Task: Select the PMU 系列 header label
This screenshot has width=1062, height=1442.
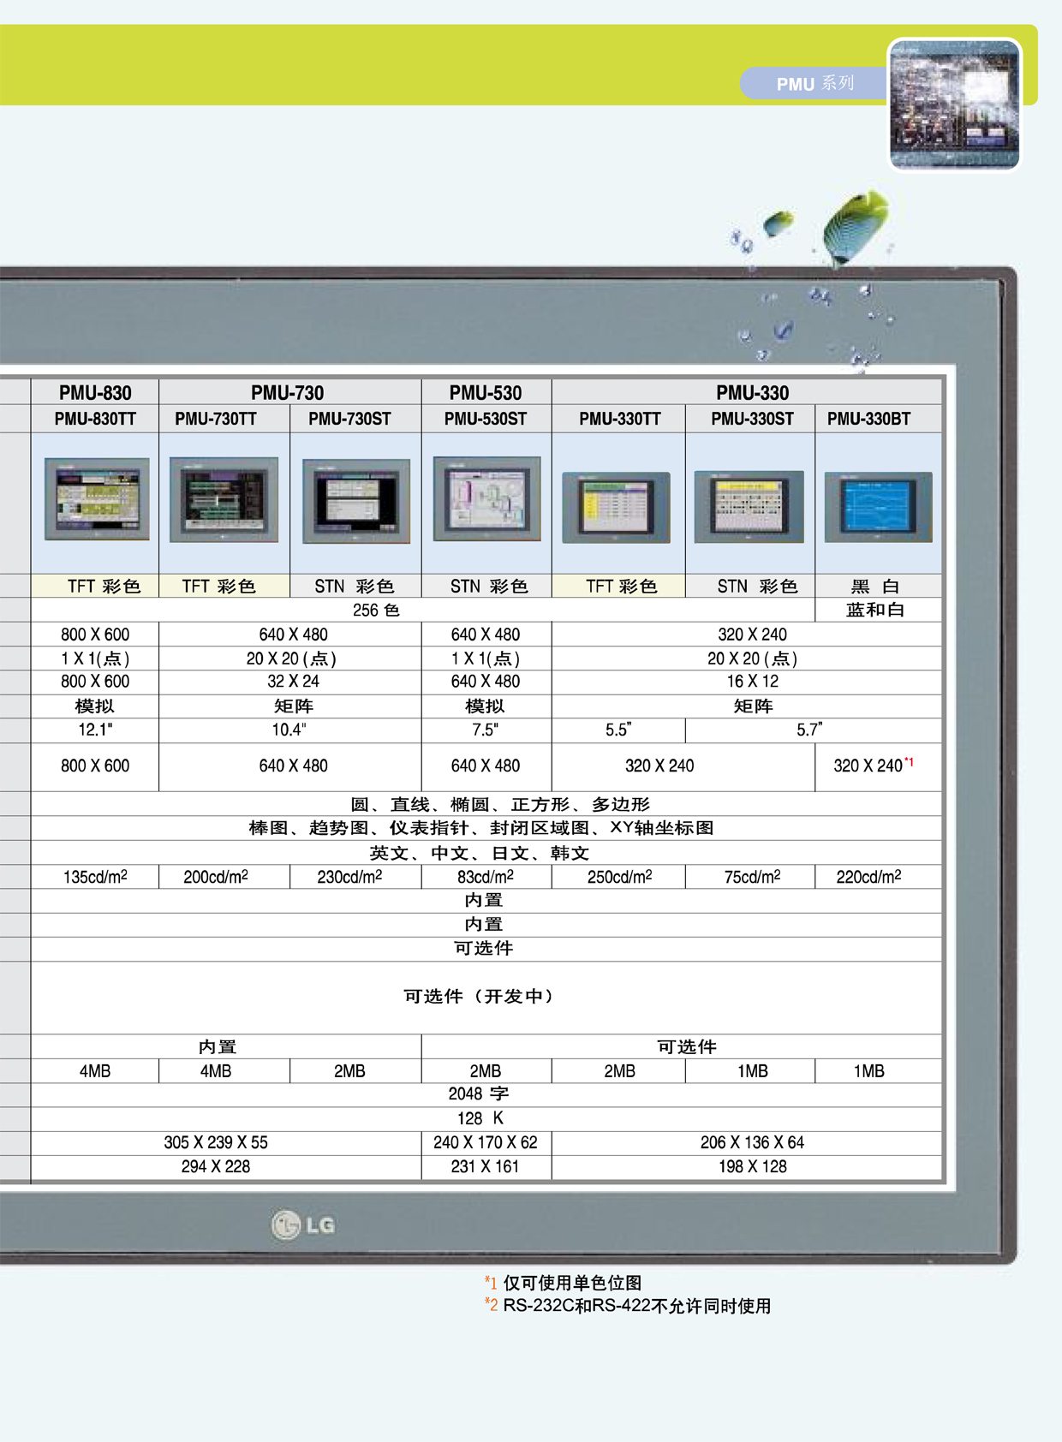Action: coord(815,83)
